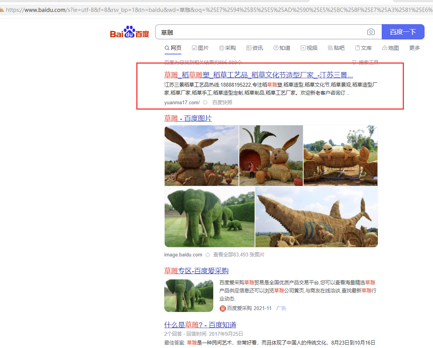
Task: Click the site security warning icon
Action: pos(2,10)
